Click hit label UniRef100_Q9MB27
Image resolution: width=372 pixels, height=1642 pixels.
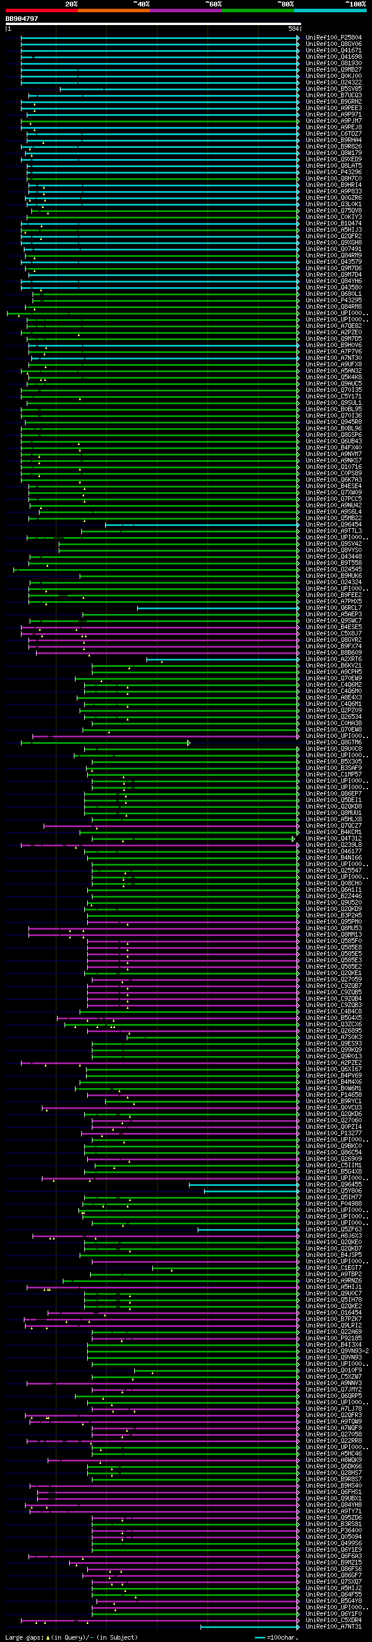point(333,69)
